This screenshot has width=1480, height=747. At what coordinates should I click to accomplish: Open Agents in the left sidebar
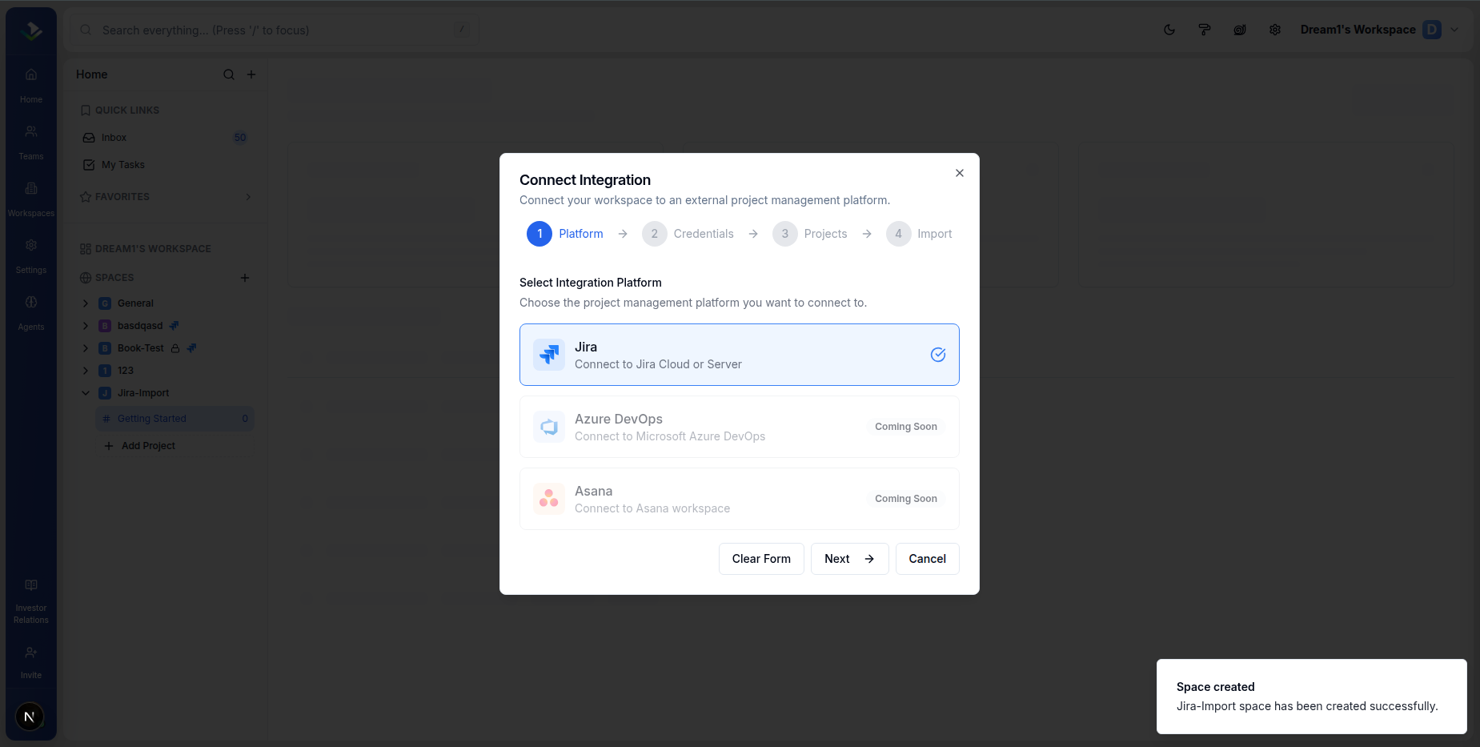tap(31, 312)
